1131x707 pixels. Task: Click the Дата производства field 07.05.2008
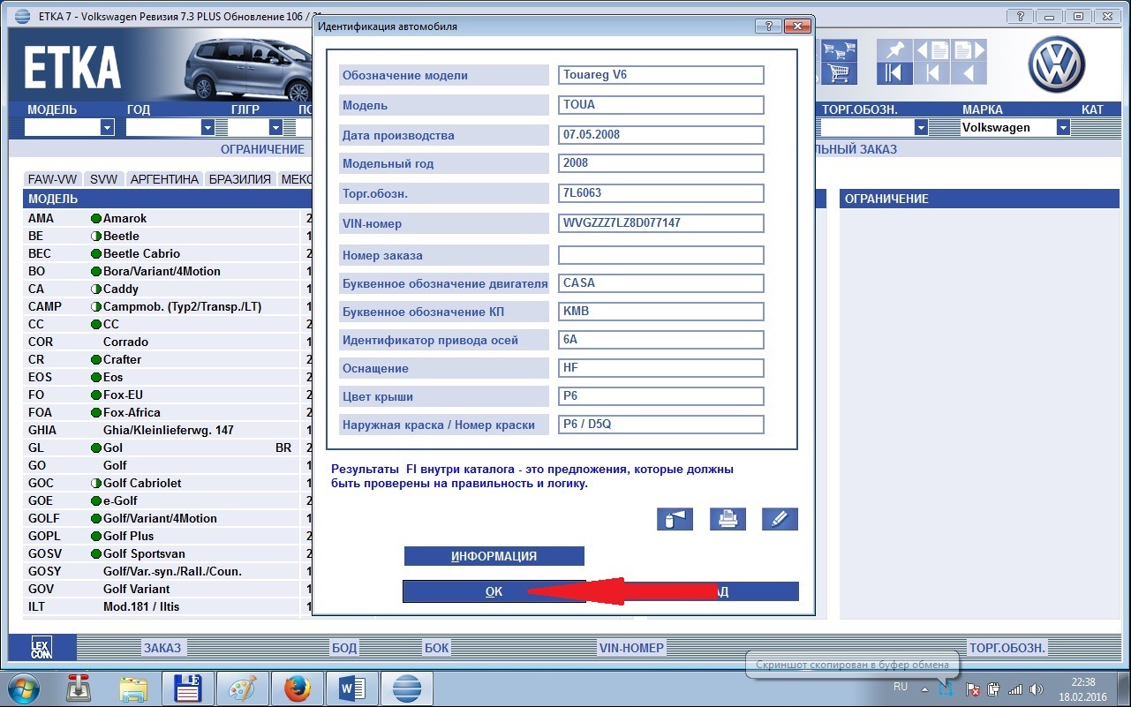tap(661, 135)
